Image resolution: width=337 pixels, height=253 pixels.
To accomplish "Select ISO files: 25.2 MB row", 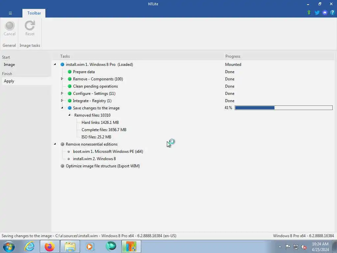I will tap(96, 137).
